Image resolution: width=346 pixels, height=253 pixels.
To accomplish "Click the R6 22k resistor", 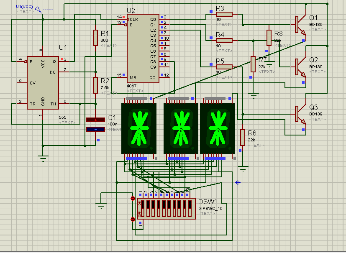I will (242, 137).
